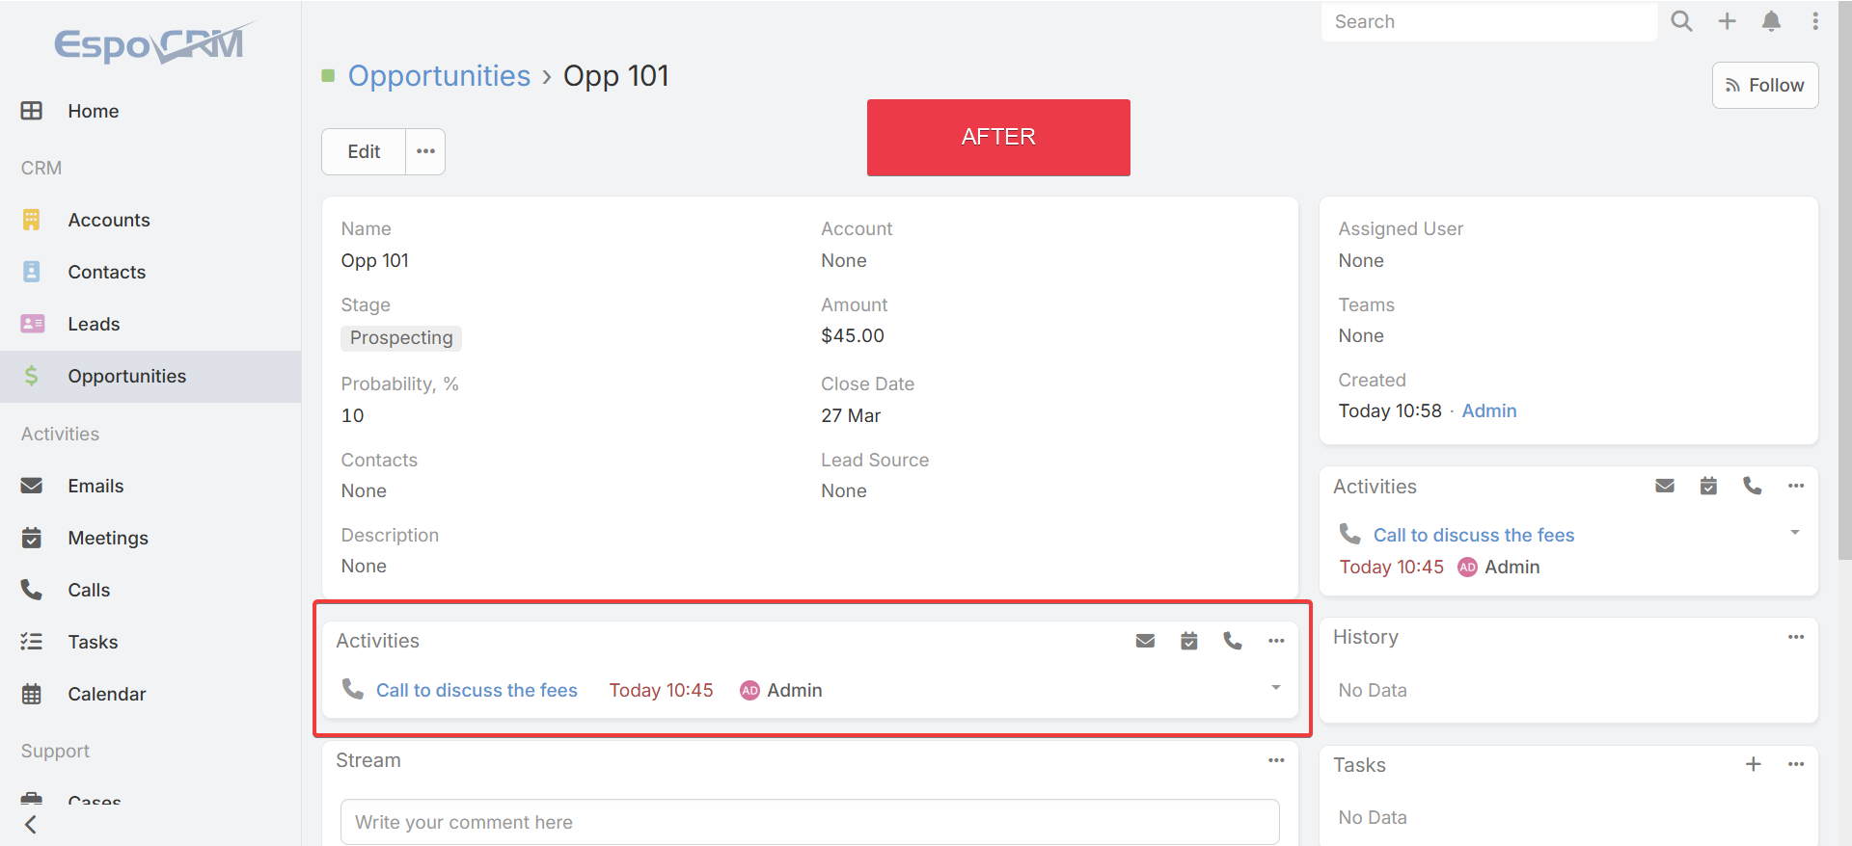1852x846 pixels.
Task: Add a task with the Tasks plus icon
Action: click(1753, 764)
